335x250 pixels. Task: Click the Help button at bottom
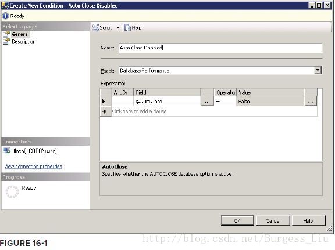[308, 221]
